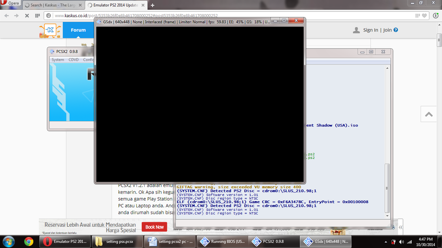Open Opera downloads button
The width and height of the screenshot is (442, 248).
click(x=435, y=15)
